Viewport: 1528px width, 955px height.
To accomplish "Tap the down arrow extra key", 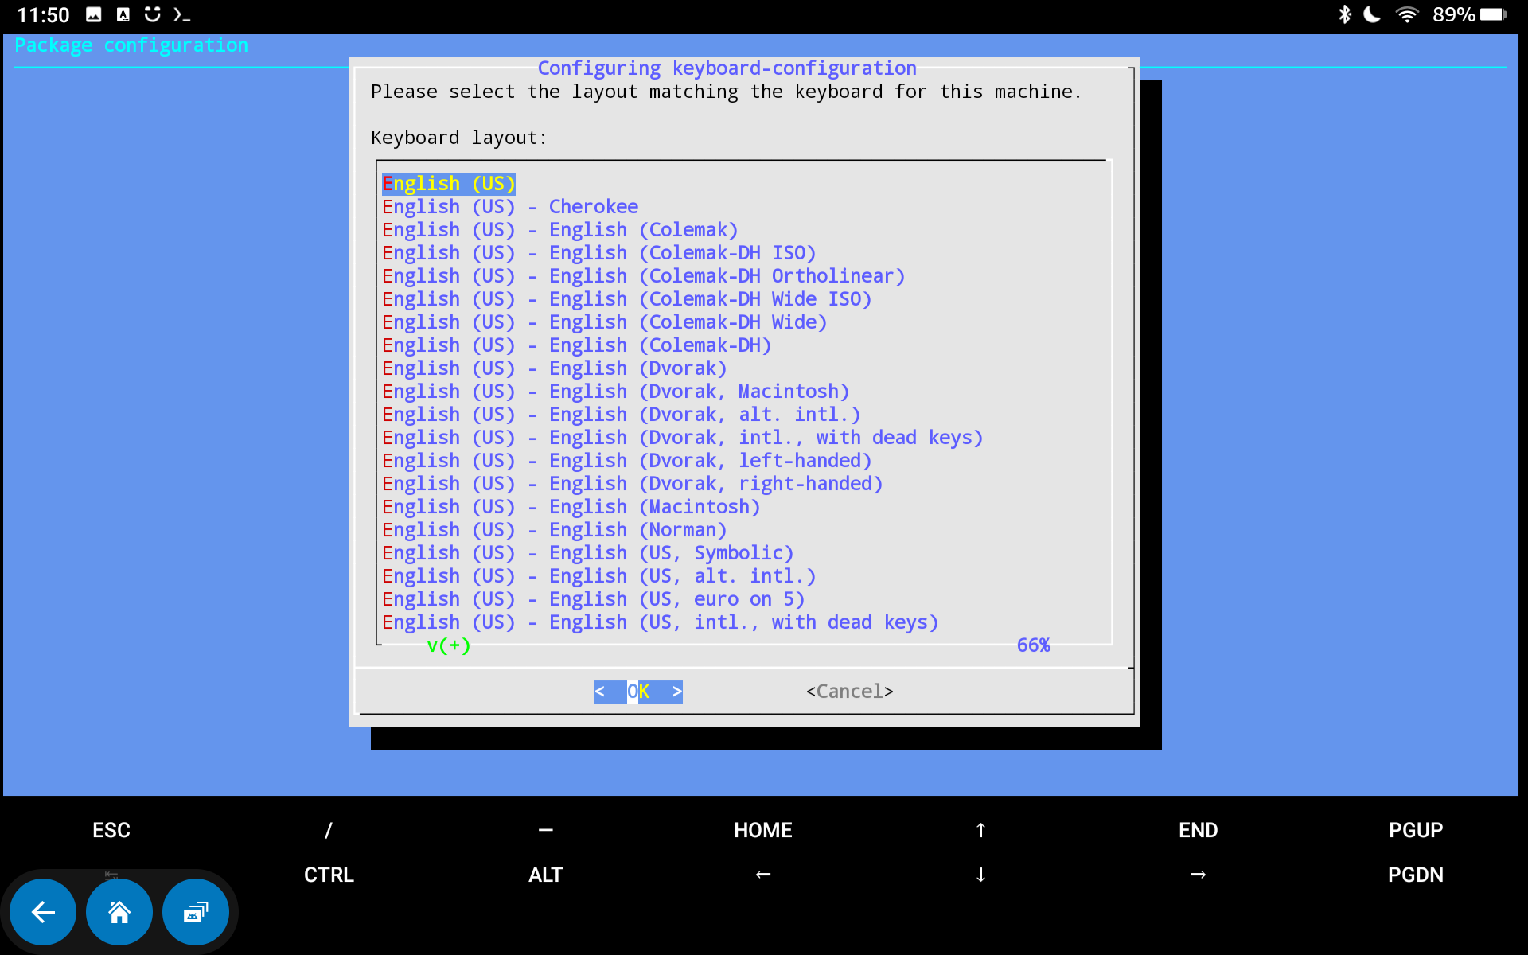I will coord(980,875).
